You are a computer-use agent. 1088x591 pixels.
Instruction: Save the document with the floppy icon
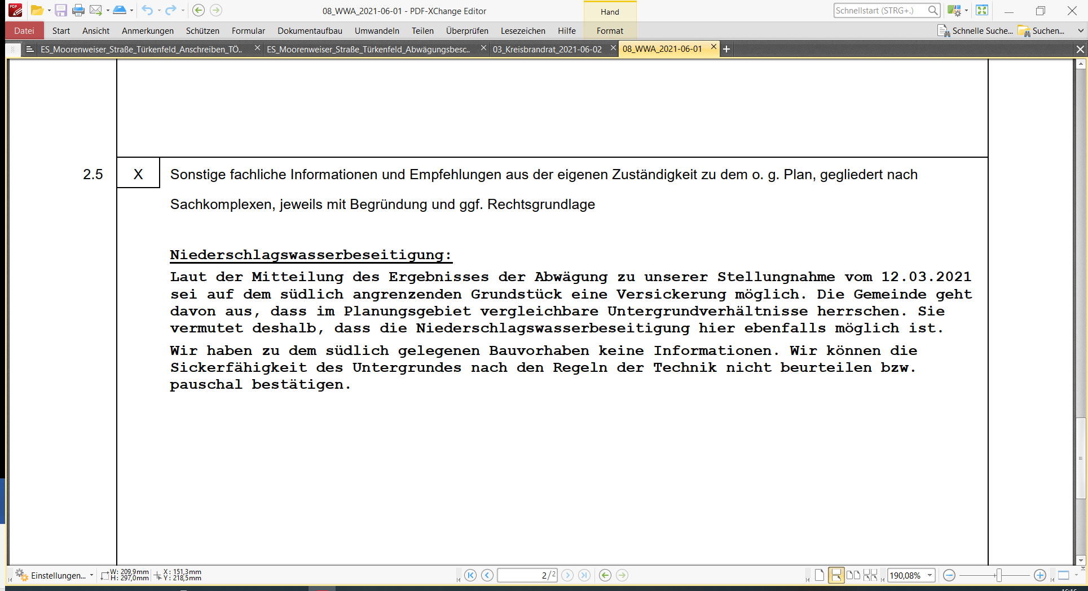coord(61,10)
